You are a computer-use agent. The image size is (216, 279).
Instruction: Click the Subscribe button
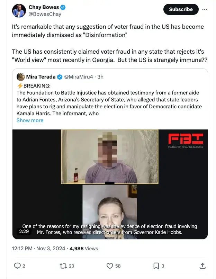pyautogui.click(x=181, y=9)
